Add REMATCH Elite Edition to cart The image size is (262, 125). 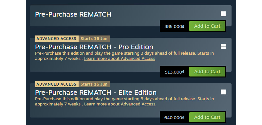click(x=207, y=117)
